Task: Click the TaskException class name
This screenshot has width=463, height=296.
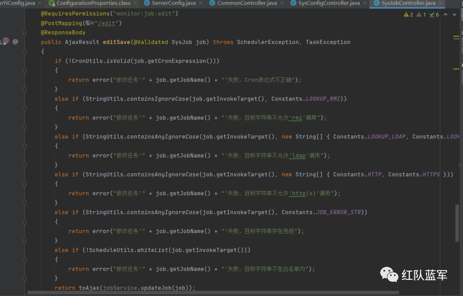Action: pos(328,42)
